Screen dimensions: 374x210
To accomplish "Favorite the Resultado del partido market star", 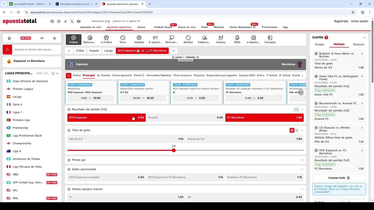I will (69, 109).
